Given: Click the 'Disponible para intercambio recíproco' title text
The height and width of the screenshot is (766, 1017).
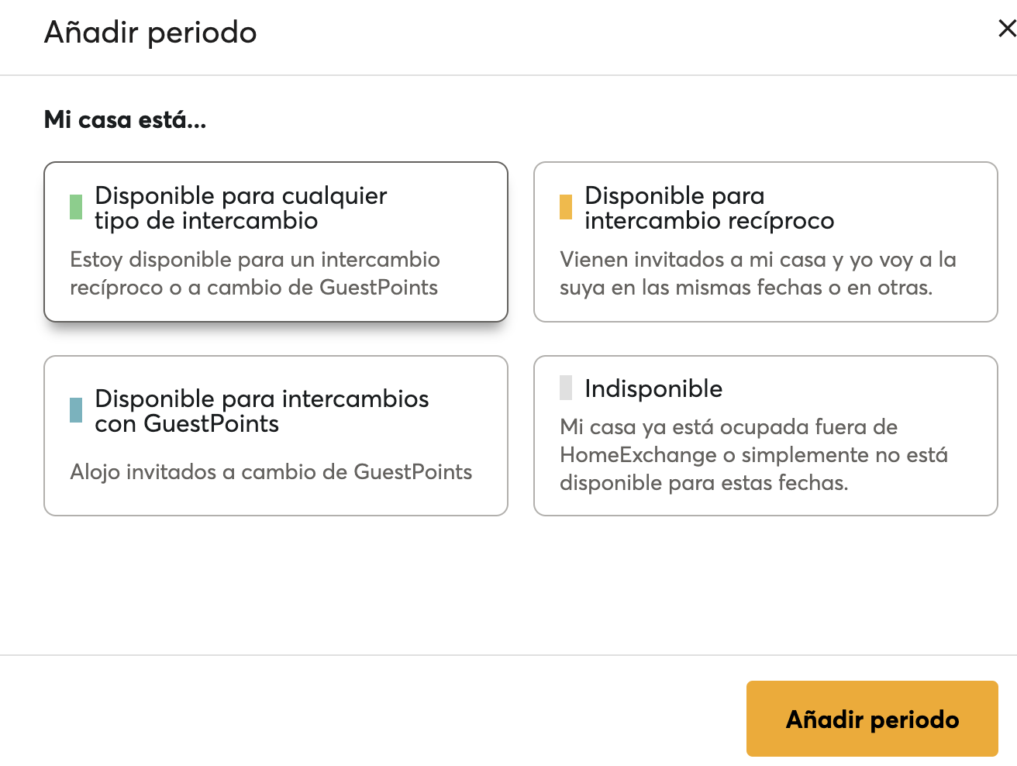Looking at the screenshot, I should point(708,208).
